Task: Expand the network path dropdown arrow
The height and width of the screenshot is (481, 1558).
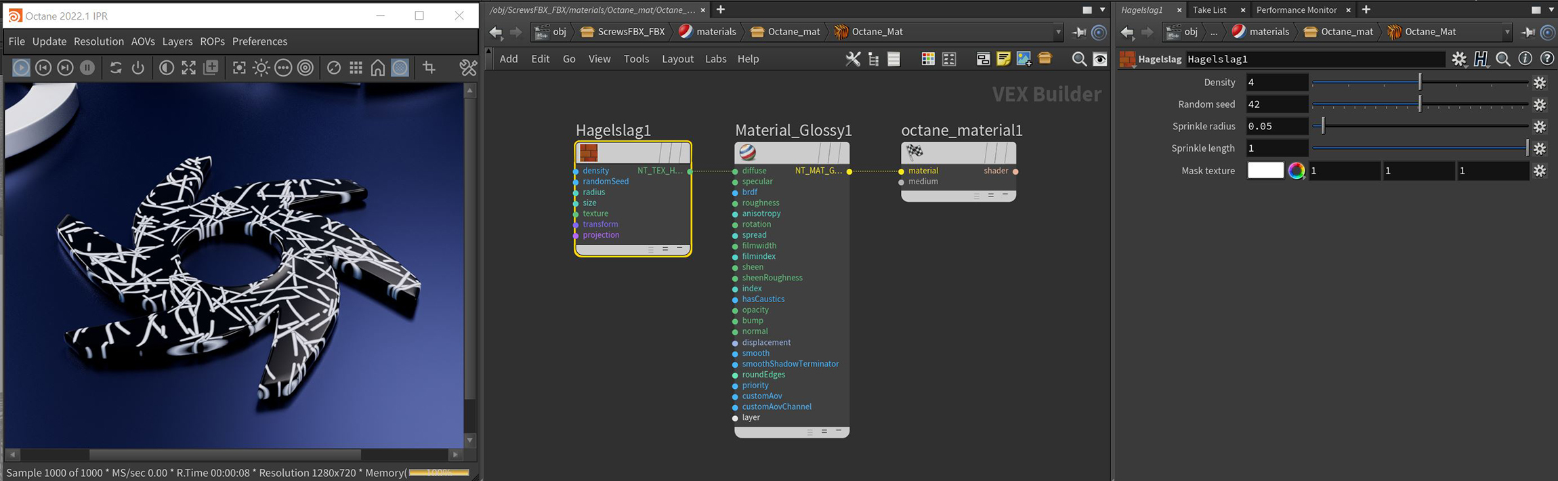Action: [1058, 32]
